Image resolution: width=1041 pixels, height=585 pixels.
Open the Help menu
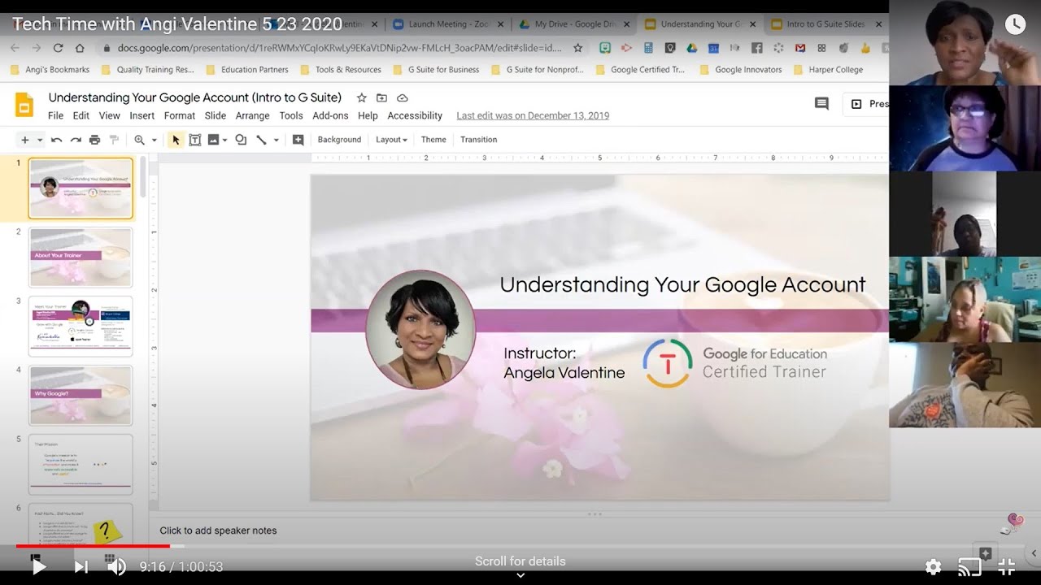point(368,115)
